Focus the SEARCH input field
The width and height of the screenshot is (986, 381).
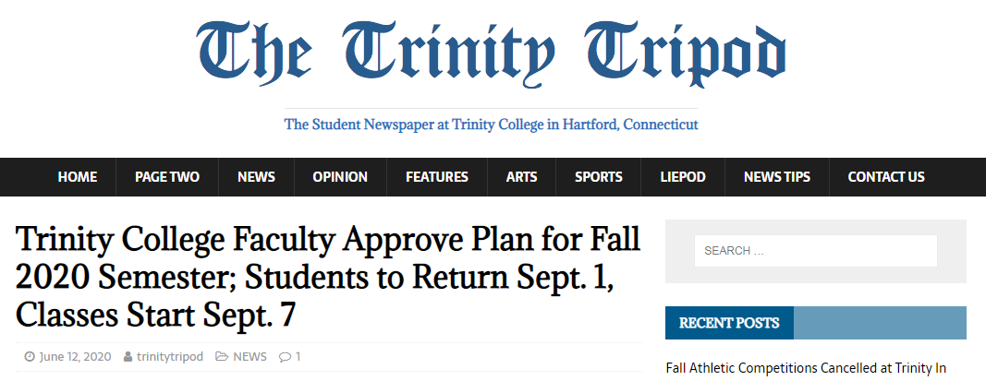click(x=816, y=251)
